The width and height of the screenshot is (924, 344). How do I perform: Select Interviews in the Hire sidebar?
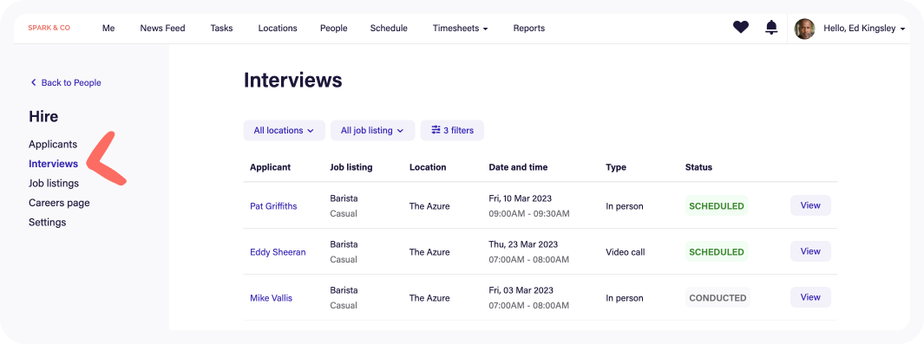click(x=54, y=164)
